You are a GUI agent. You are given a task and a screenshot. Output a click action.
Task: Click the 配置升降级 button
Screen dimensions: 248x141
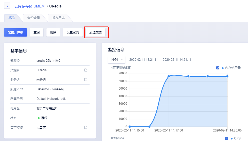click(x=15, y=32)
